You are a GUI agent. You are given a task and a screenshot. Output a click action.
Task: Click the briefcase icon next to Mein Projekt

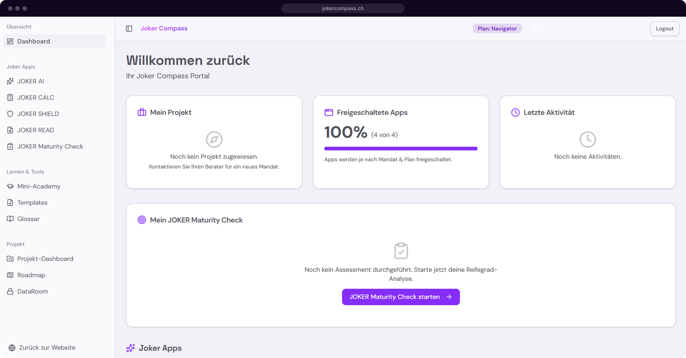coord(142,112)
